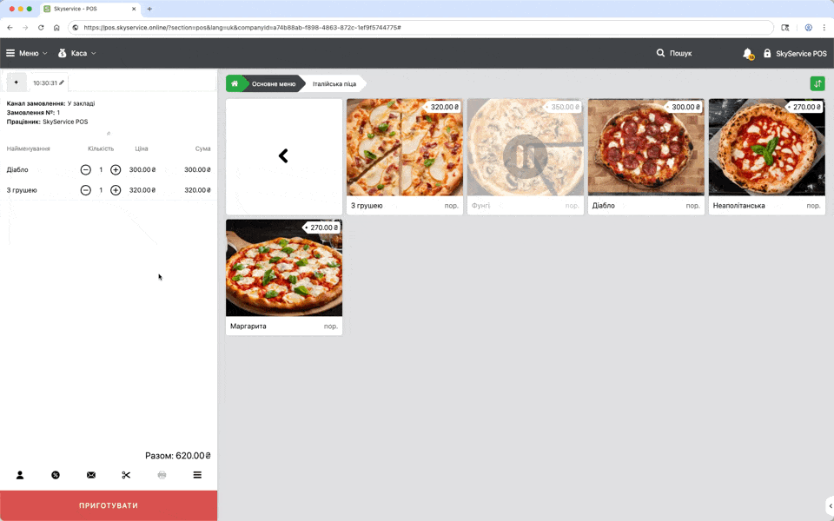Viewport: 834px width, 521px height.
Task: Click the green home breadcrumb icon
Action: click(x=234, y=83)
